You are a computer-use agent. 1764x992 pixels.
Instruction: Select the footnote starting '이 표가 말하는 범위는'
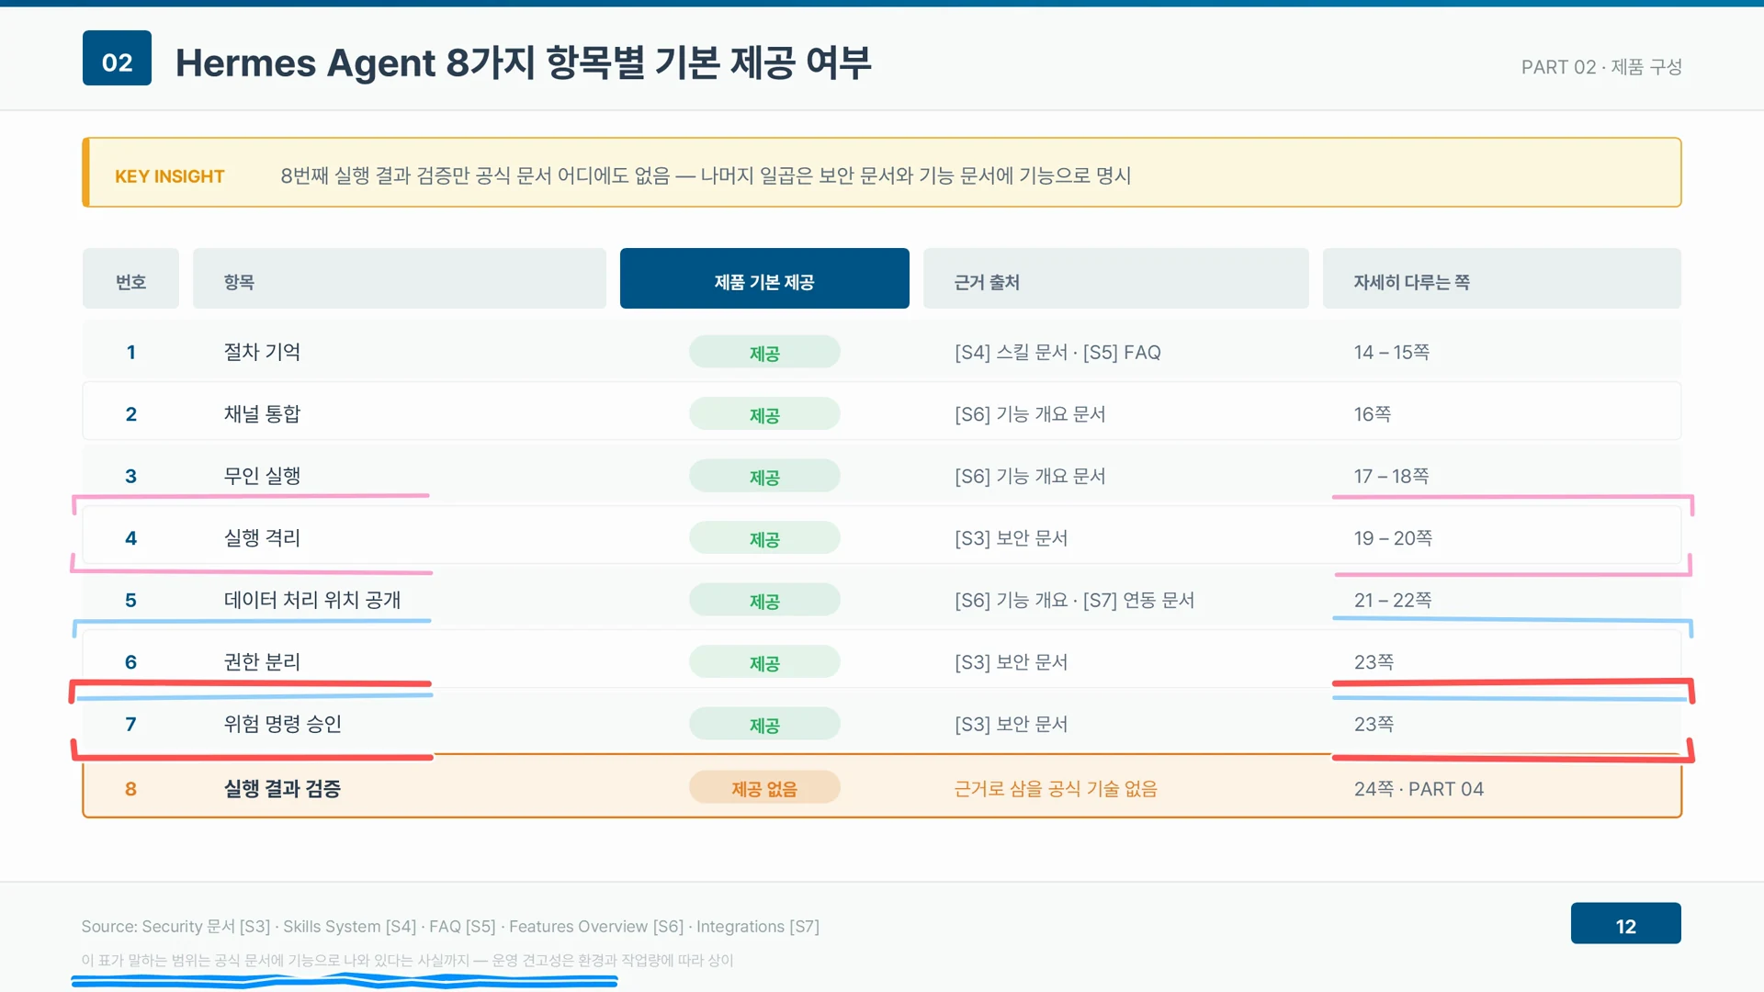pyautogui.click(x=407, y=961)
